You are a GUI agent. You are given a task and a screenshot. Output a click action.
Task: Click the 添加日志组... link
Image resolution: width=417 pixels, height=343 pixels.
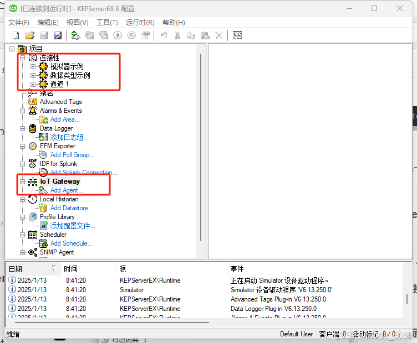(x=69, y=137)
